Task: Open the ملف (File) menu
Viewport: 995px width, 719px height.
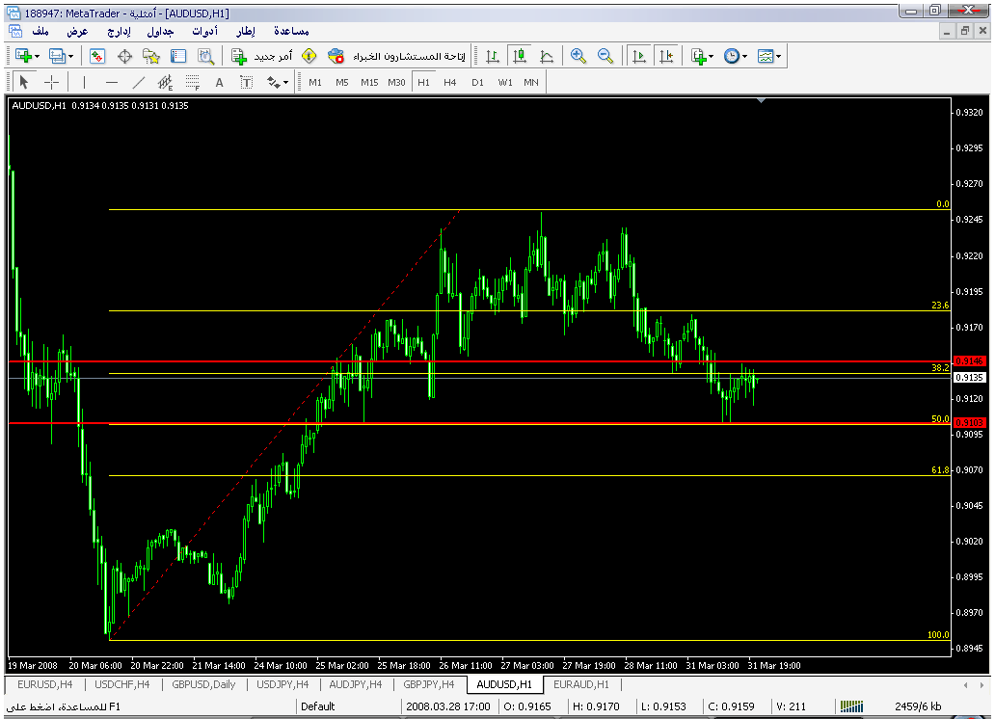Action: 40,32
